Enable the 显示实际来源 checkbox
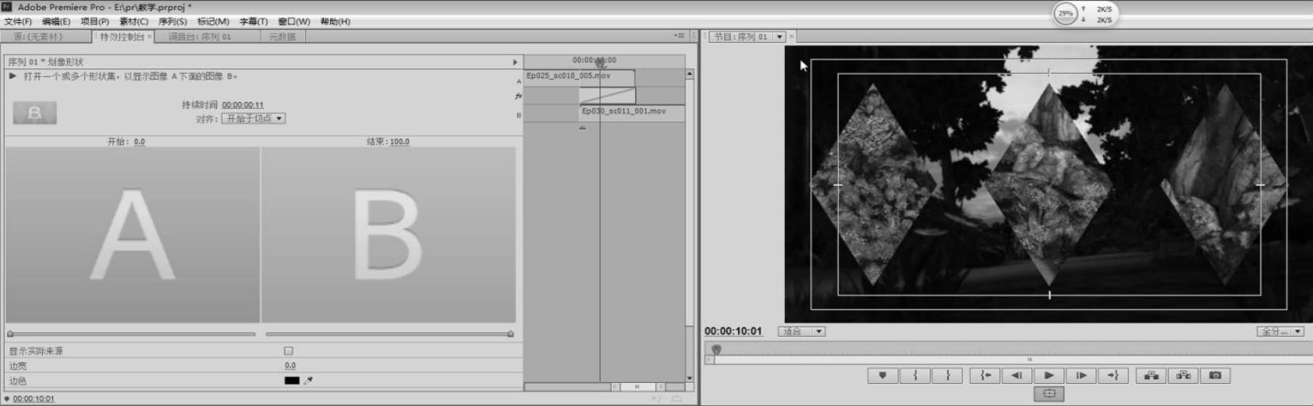The image size is (1313, 406). (x=289, y=350)
